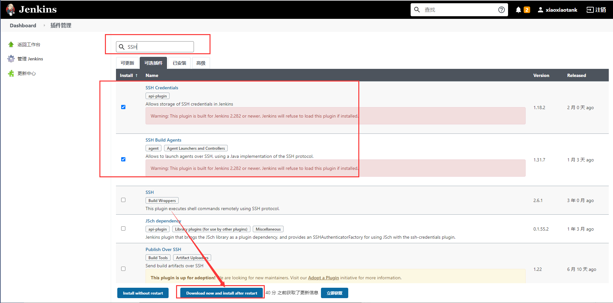The width and height of the screenshot is (613, 303).
Task: Click the 返回工作台 green arrow icon
Action: click(11, 44)
